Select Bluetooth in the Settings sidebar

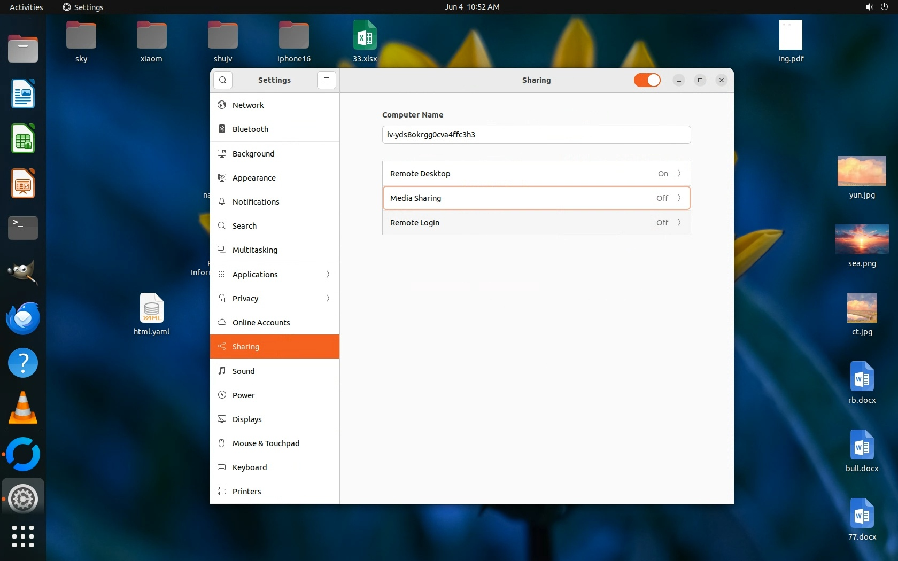pyautogui.click(x=250, y=129)
